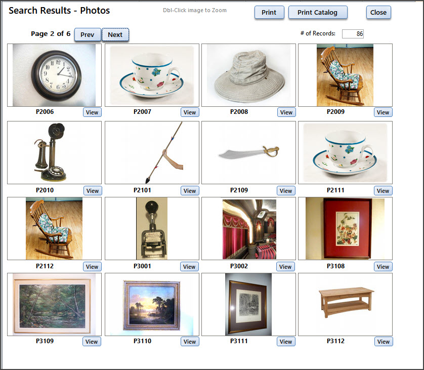Open View for record P3001
Viewport: 424px width, 370px height.
click(189, 267)
